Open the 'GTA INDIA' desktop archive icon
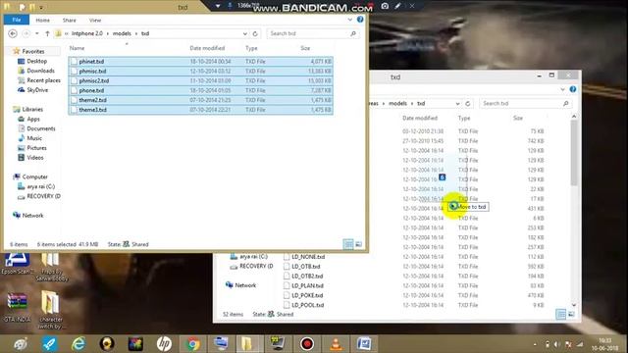This screenshot has width=628, height=353. tap(17, 307)
